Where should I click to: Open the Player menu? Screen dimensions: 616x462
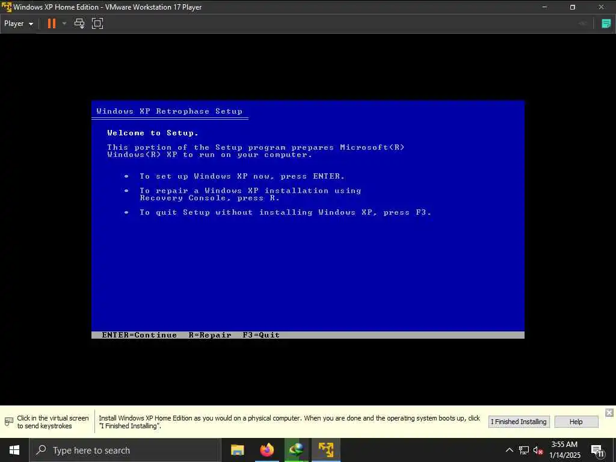coord(19,23)
